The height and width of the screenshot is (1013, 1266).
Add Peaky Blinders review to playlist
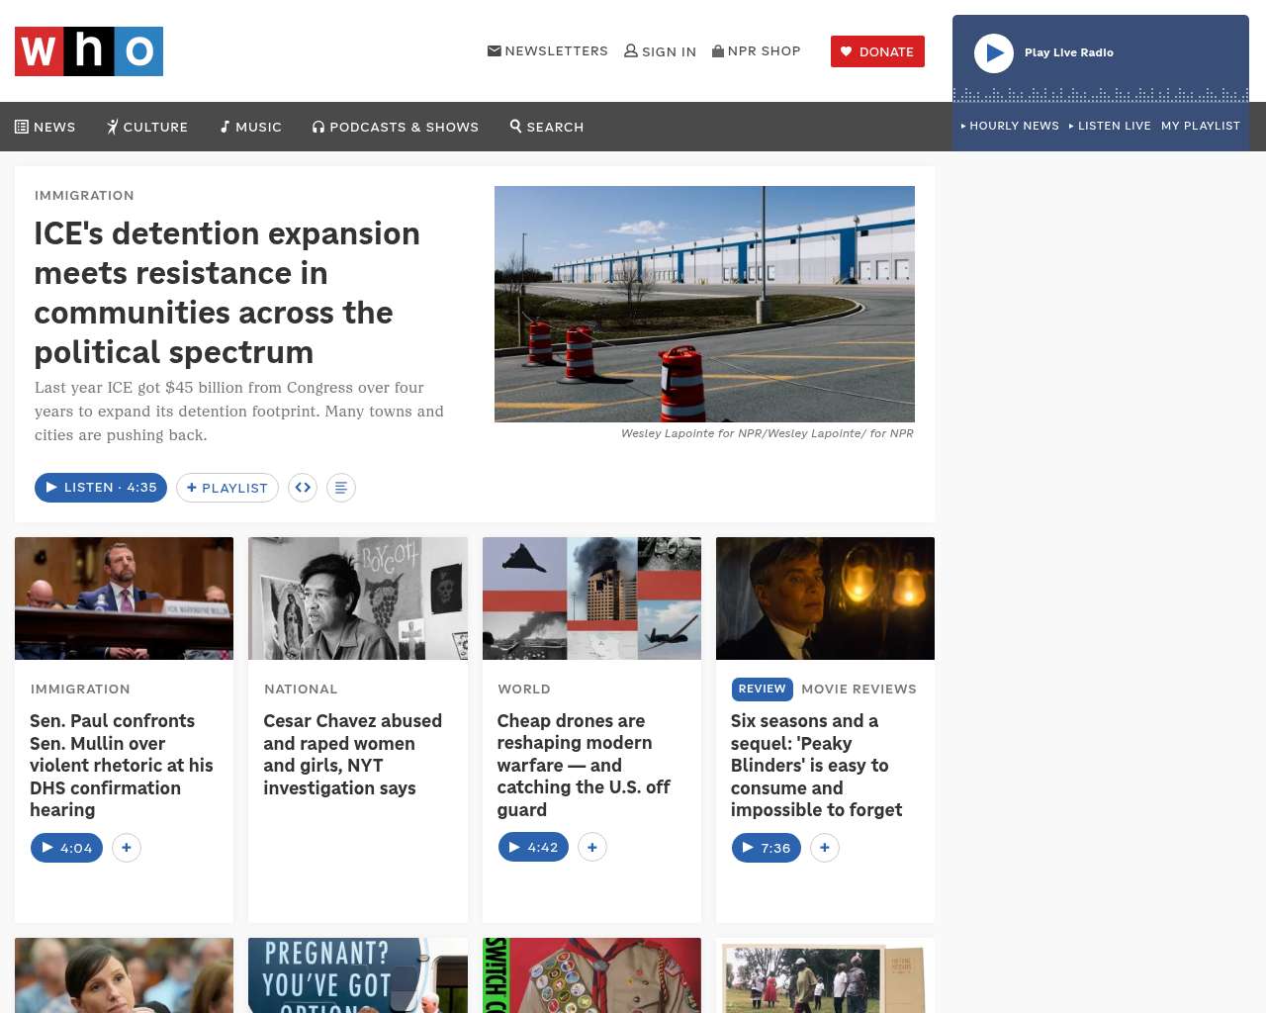(825, 848)
